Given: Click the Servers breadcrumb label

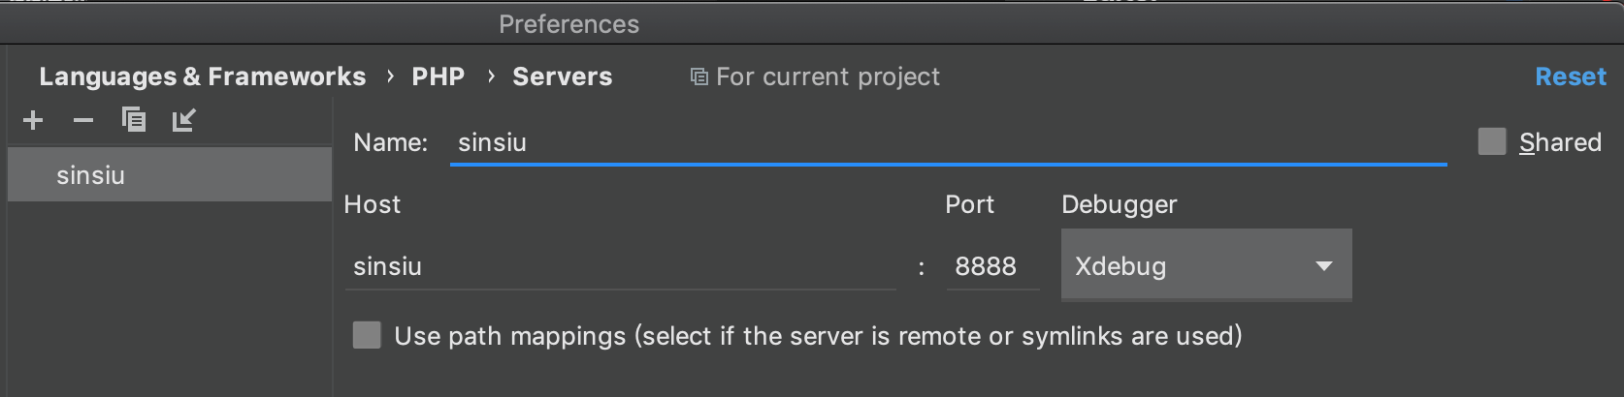Looking at the screenshot, I should 563,76.
